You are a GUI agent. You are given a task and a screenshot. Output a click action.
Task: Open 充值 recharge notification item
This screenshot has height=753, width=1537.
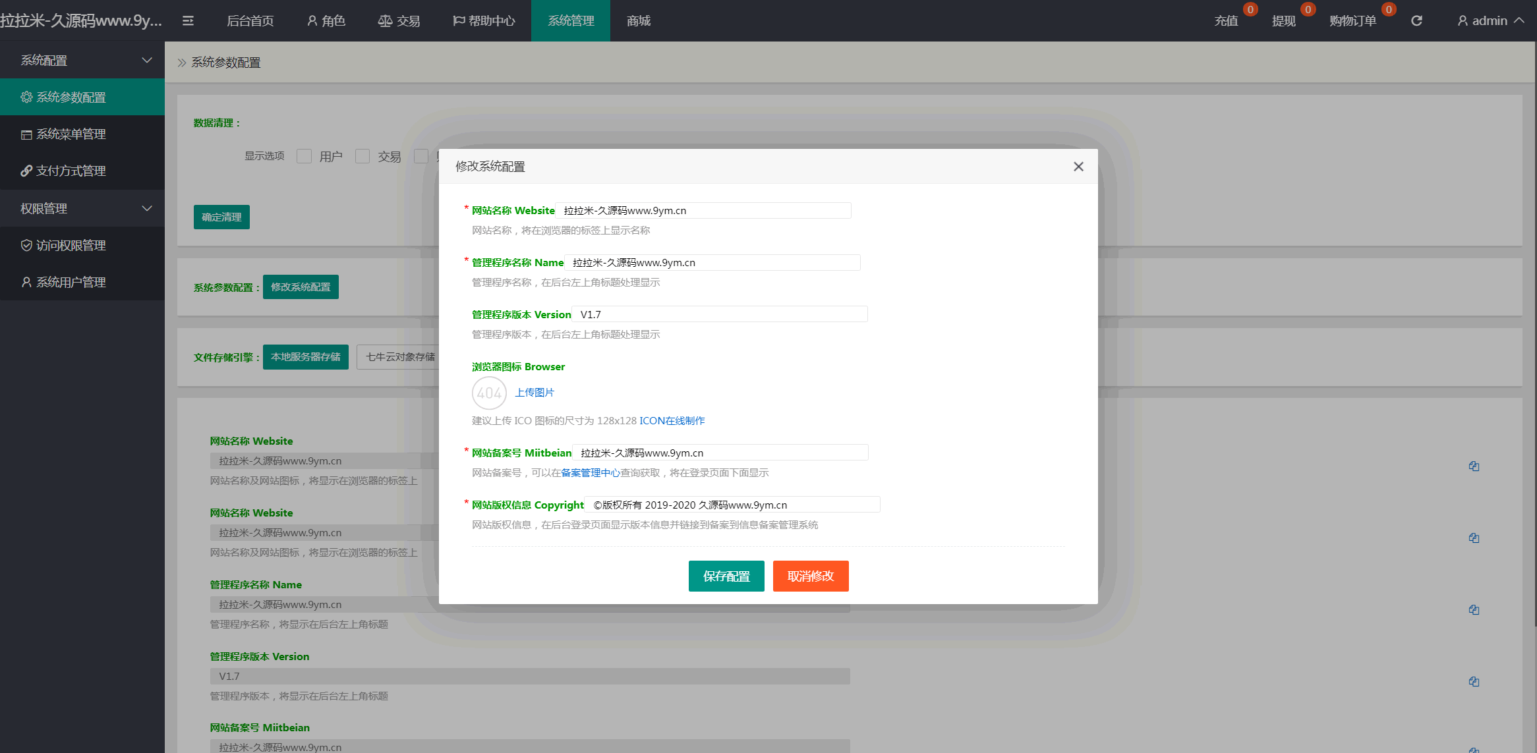click(x=1226, y=21)
